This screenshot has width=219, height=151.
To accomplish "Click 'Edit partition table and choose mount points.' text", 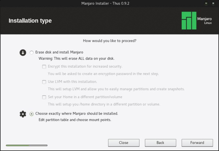I will pos(75,120).
